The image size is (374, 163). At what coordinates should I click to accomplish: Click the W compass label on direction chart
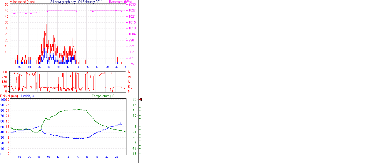[x=129, y=77]
